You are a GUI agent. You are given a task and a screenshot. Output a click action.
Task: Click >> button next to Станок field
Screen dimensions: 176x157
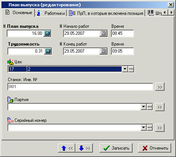pos(160,87)
